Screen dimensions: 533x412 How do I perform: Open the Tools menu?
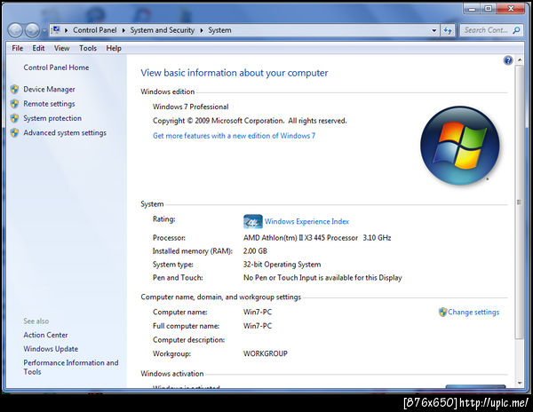point(88,48)
